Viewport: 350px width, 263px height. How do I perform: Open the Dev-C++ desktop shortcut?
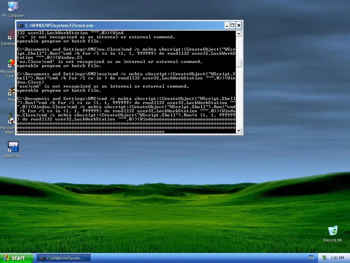13,149
